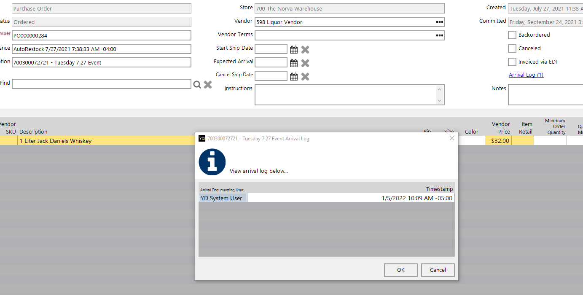Open the Cancel Ship Date calendar picker
Image resolution: width=583 pixels, height=295 pixels.
(x=294, y=76)
